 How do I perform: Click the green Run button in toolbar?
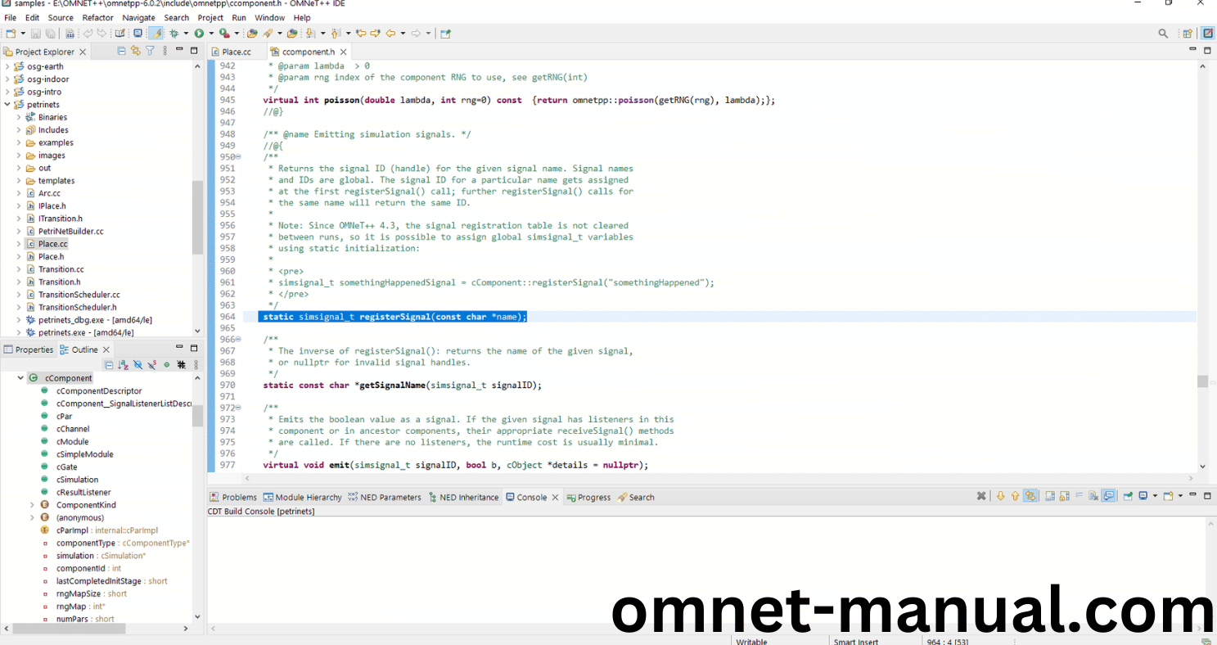coord(198,34)
